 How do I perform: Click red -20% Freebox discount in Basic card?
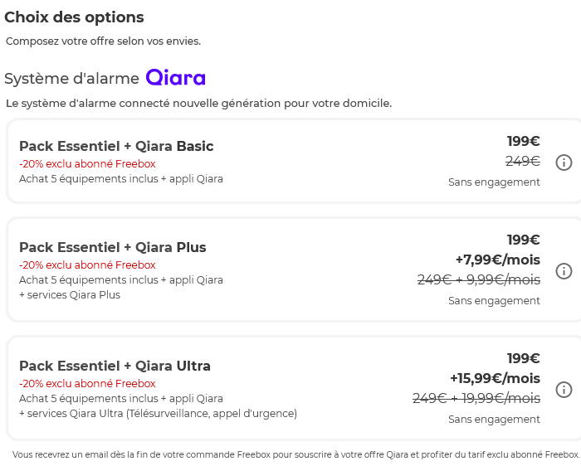87,164
